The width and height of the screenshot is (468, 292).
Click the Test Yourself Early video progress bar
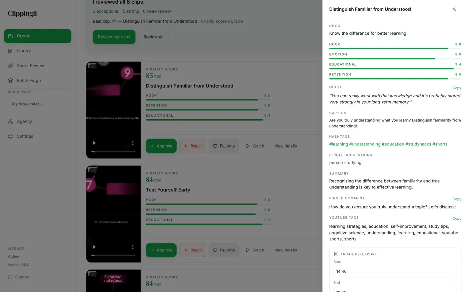(113, 255)
